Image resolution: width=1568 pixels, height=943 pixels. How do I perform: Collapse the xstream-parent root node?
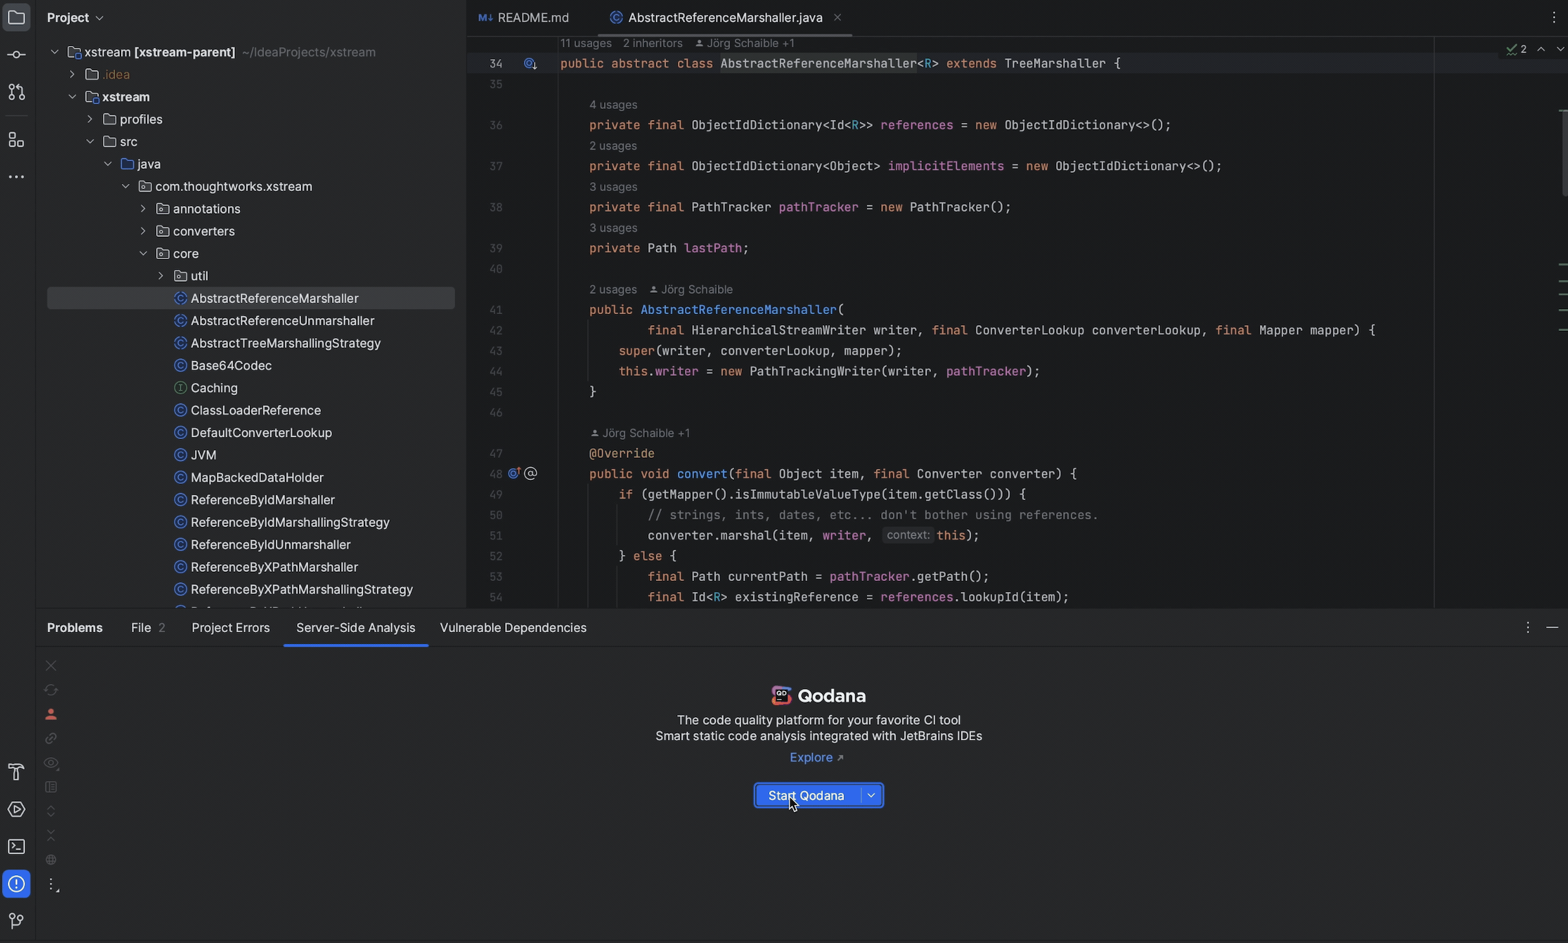point(55,52)
